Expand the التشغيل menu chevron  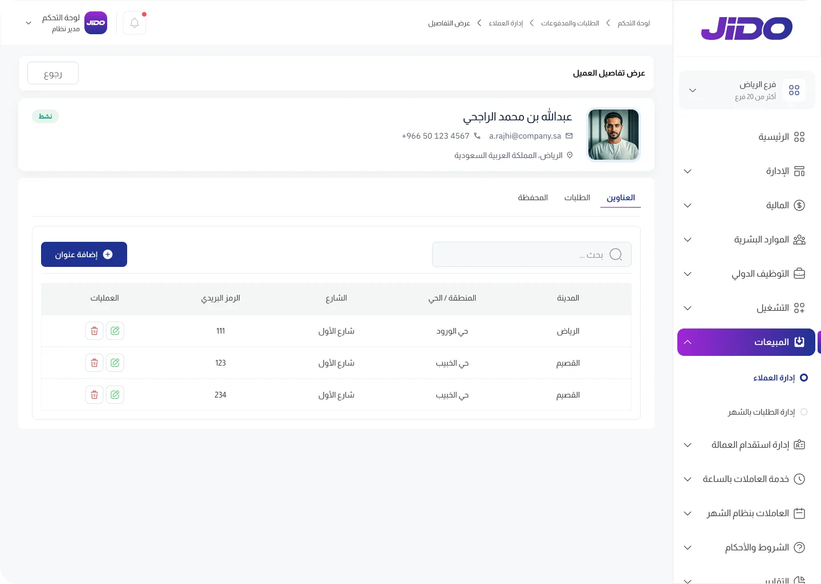[x=688, y=308]
